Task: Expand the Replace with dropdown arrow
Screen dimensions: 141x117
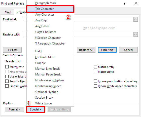Action: (x=135, y=35)
